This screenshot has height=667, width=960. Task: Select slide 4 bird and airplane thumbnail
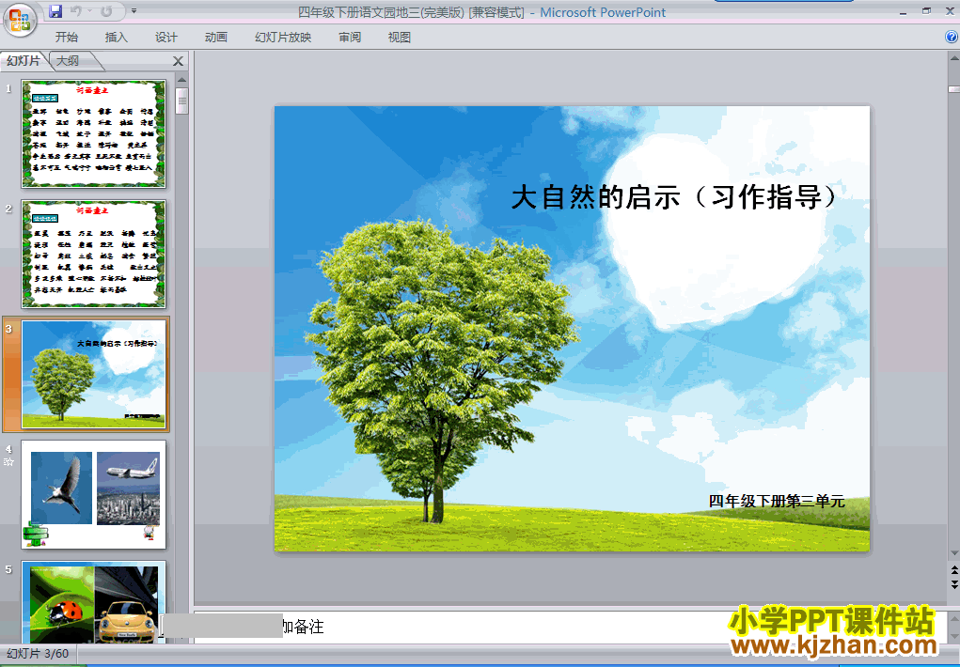click(x=94, y=494)
